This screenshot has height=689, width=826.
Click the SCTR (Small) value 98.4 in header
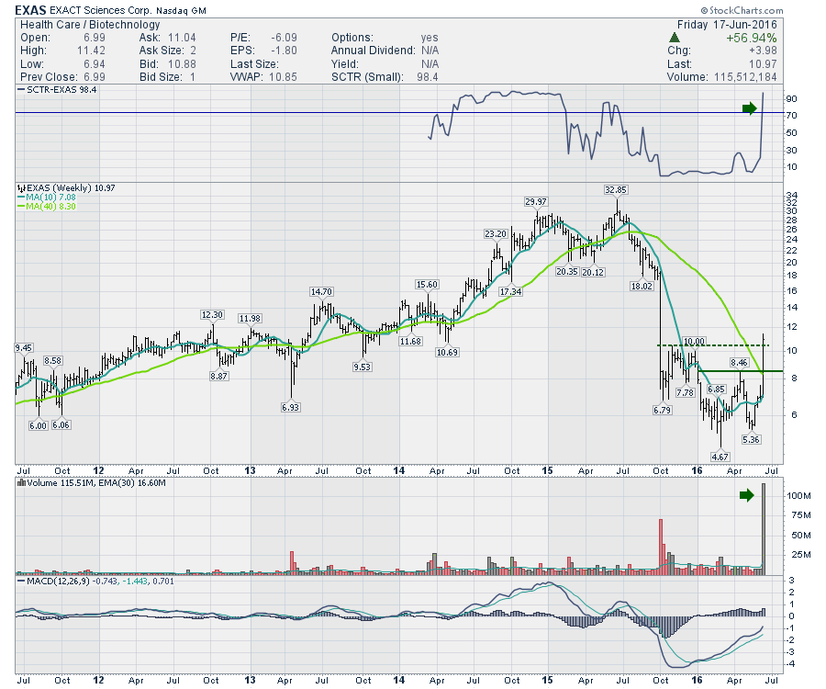click(427, 77)
